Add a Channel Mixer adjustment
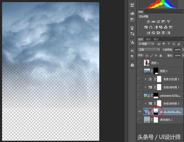Viewport: 184px width, 142px height. [166, 27]
